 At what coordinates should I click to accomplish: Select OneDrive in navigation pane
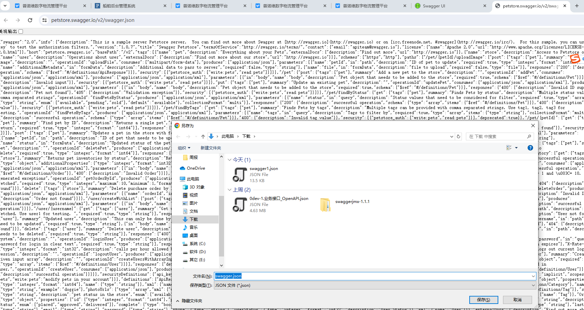click(196, 168)
